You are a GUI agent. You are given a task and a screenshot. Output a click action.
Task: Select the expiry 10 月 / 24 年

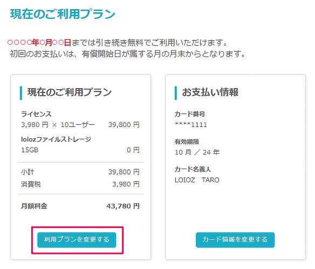tap(197, 152)
